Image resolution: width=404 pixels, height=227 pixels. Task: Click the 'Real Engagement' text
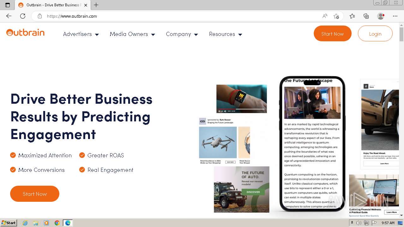pyautogui.click(x=110, y=170)
